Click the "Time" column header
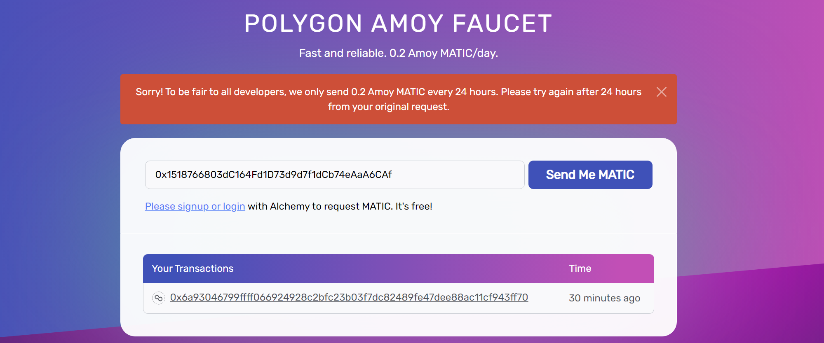The image size is (824, 343). [x=580, y=268]
